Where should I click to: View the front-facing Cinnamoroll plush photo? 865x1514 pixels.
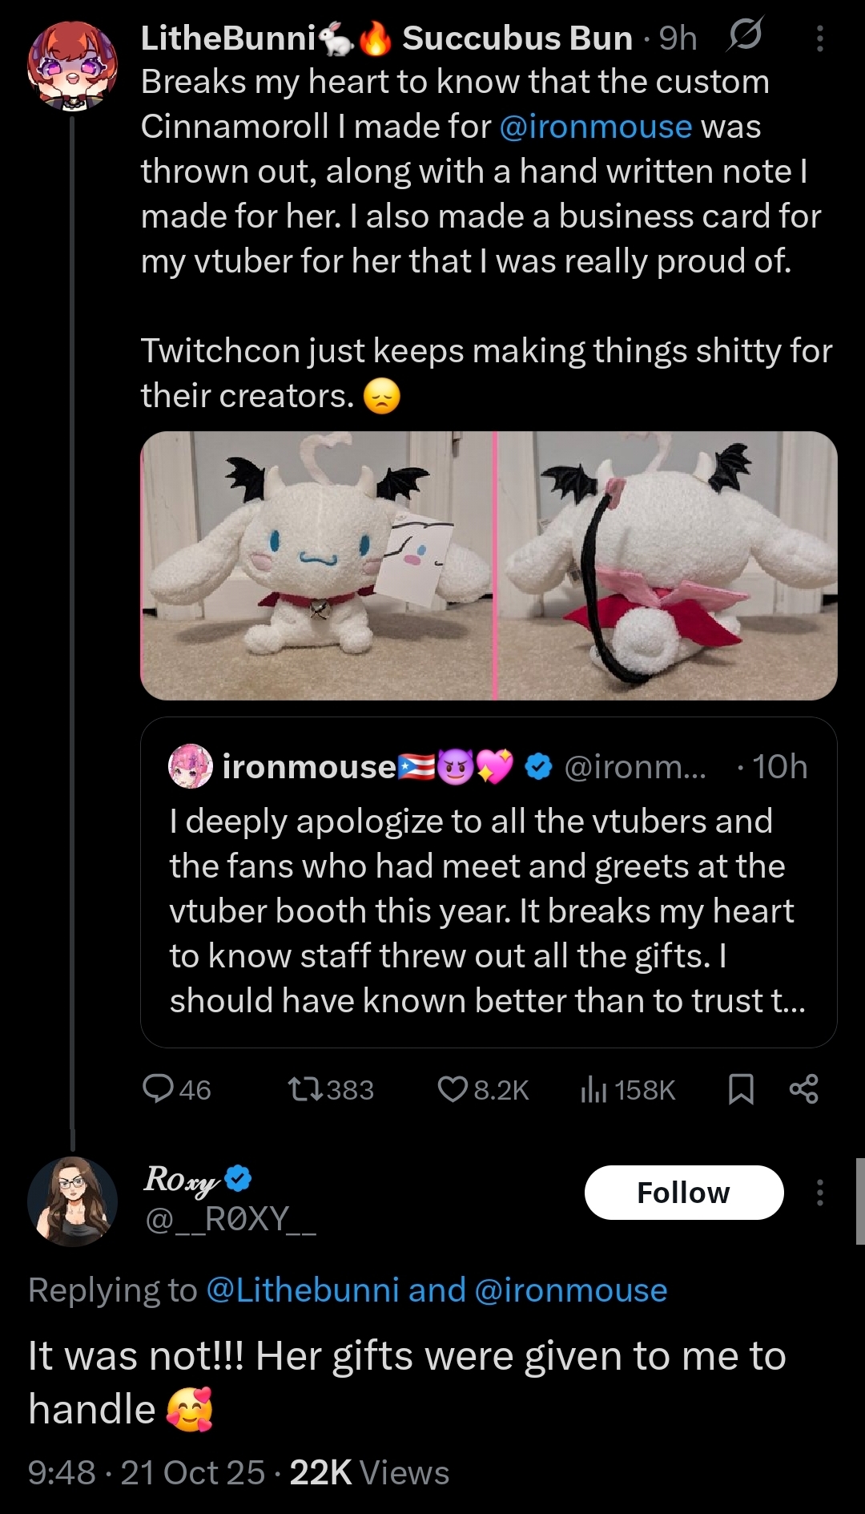[316, 566]
